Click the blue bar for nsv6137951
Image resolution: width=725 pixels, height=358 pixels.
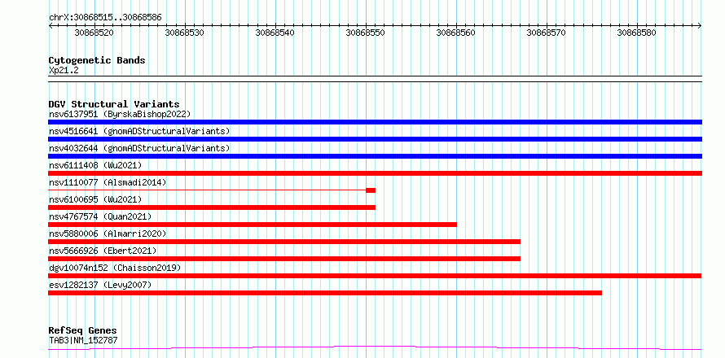point(375,122)
